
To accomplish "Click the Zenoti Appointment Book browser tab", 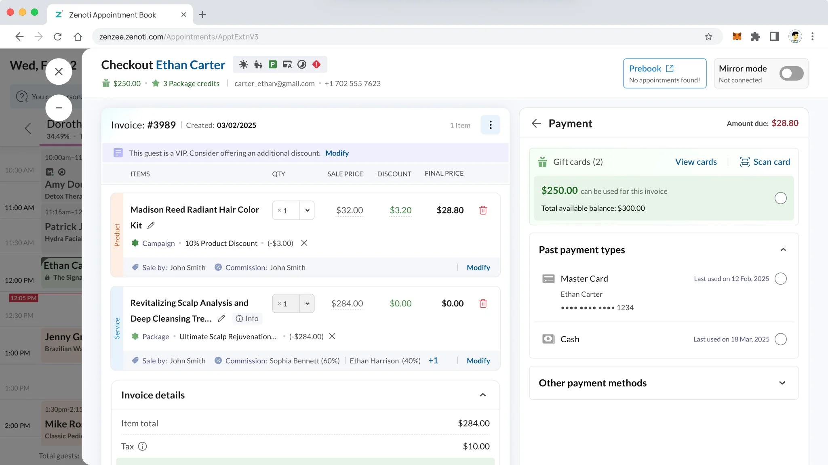I will pos(113,15).
